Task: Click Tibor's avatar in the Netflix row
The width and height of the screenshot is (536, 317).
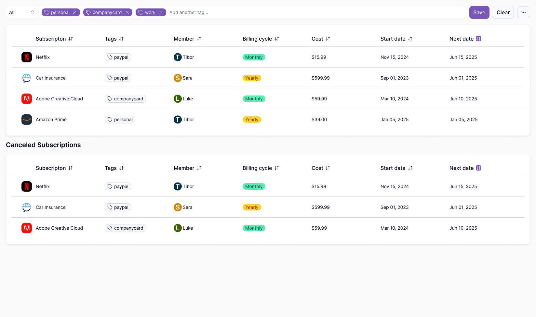Action: click(178, 57)
